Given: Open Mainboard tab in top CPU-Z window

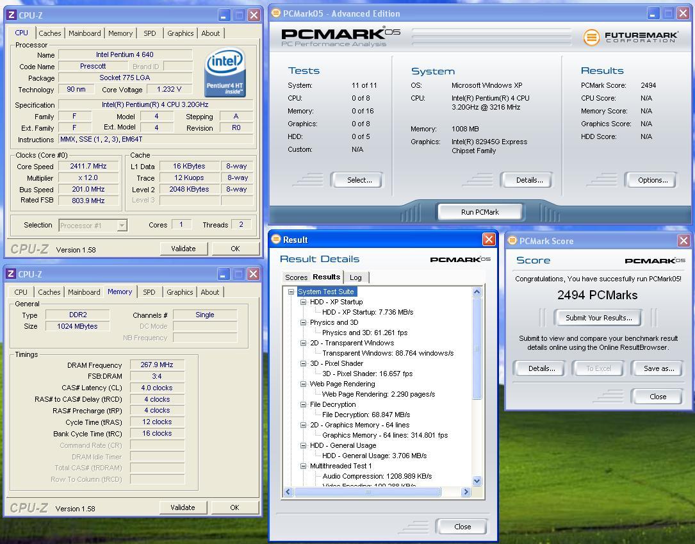Looking at the screenshot, I should tap(85, 33).
